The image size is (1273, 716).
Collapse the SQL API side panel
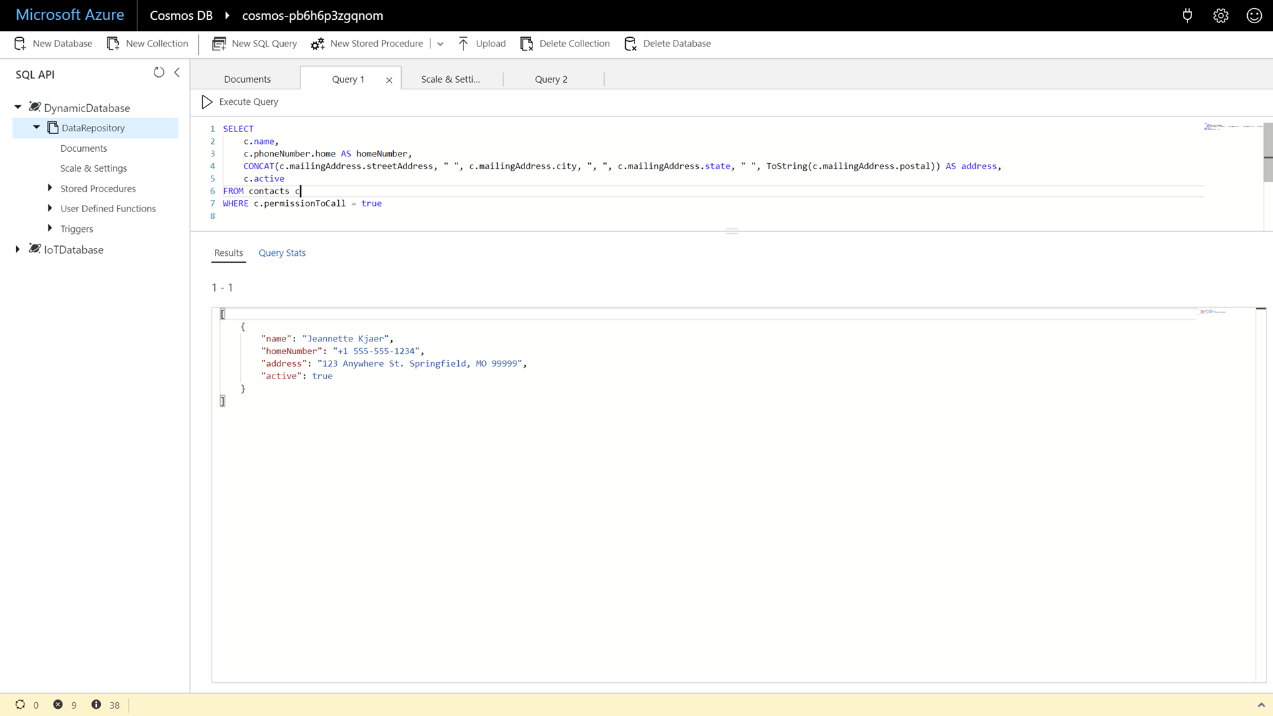coord(177,72)
